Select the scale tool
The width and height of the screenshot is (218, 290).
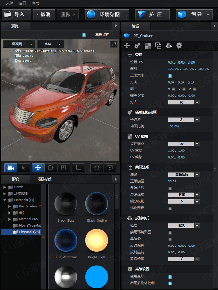[x=64, y=168]
